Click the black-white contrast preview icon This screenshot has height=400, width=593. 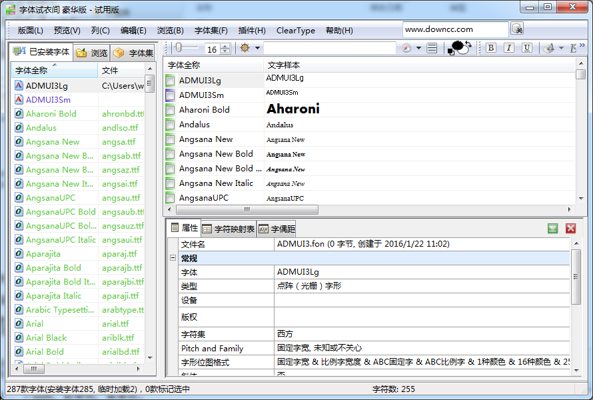460,47
